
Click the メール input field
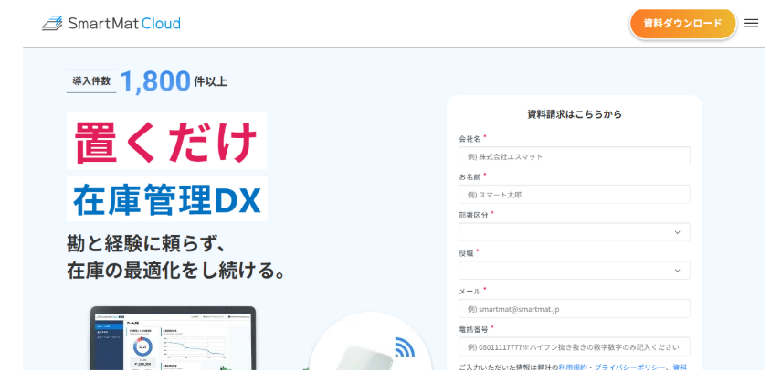574,309
